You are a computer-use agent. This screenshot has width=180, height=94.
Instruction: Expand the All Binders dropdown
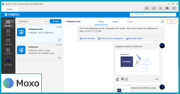pyautogui.click(x=32, y=21)
